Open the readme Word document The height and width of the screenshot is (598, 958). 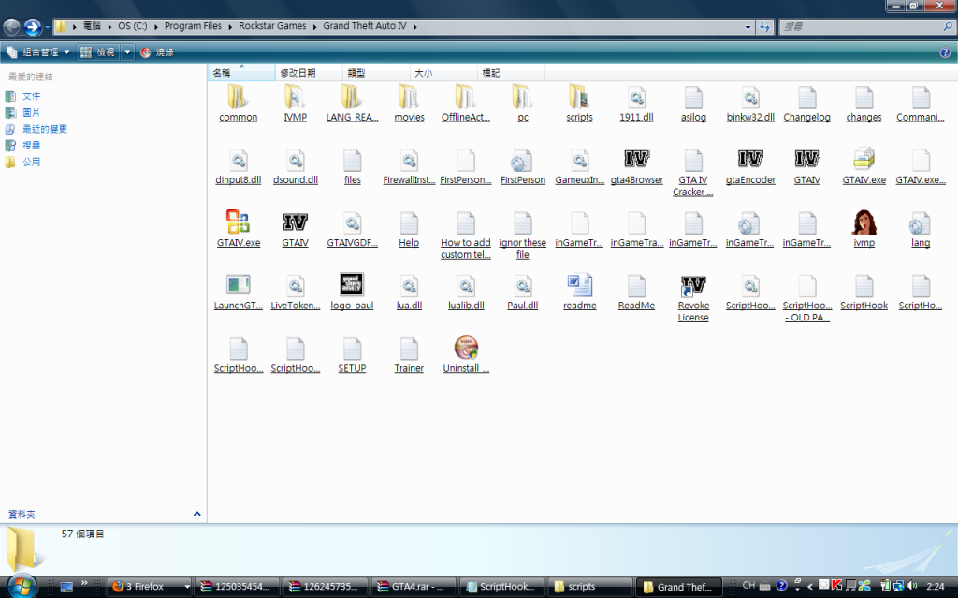pyautogui.click(x=579, y=286)
